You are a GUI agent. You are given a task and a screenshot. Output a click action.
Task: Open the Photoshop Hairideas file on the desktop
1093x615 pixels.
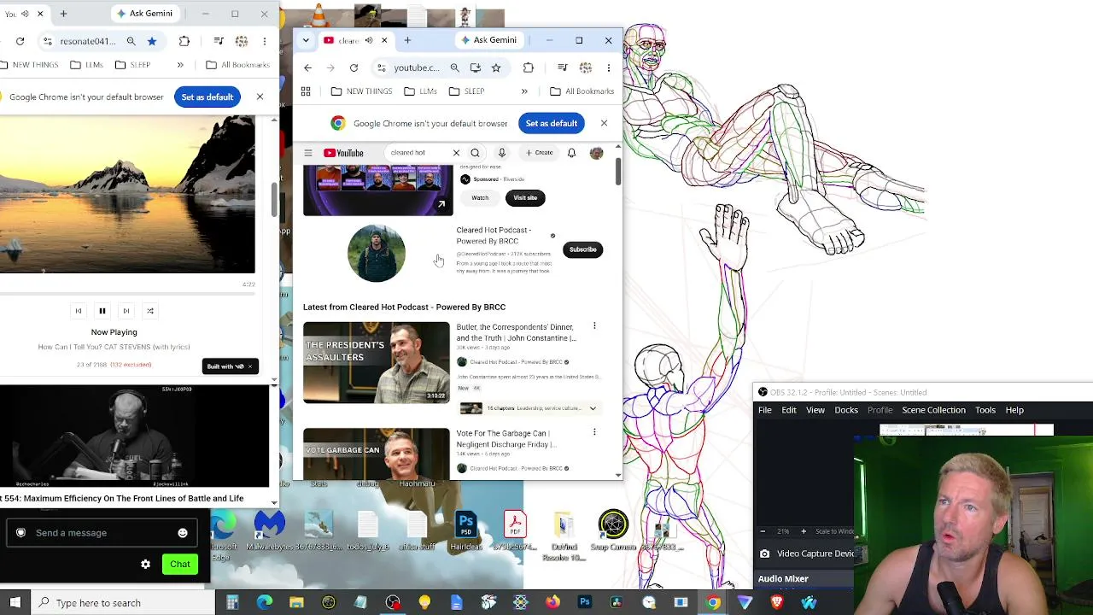click(466, 531)
